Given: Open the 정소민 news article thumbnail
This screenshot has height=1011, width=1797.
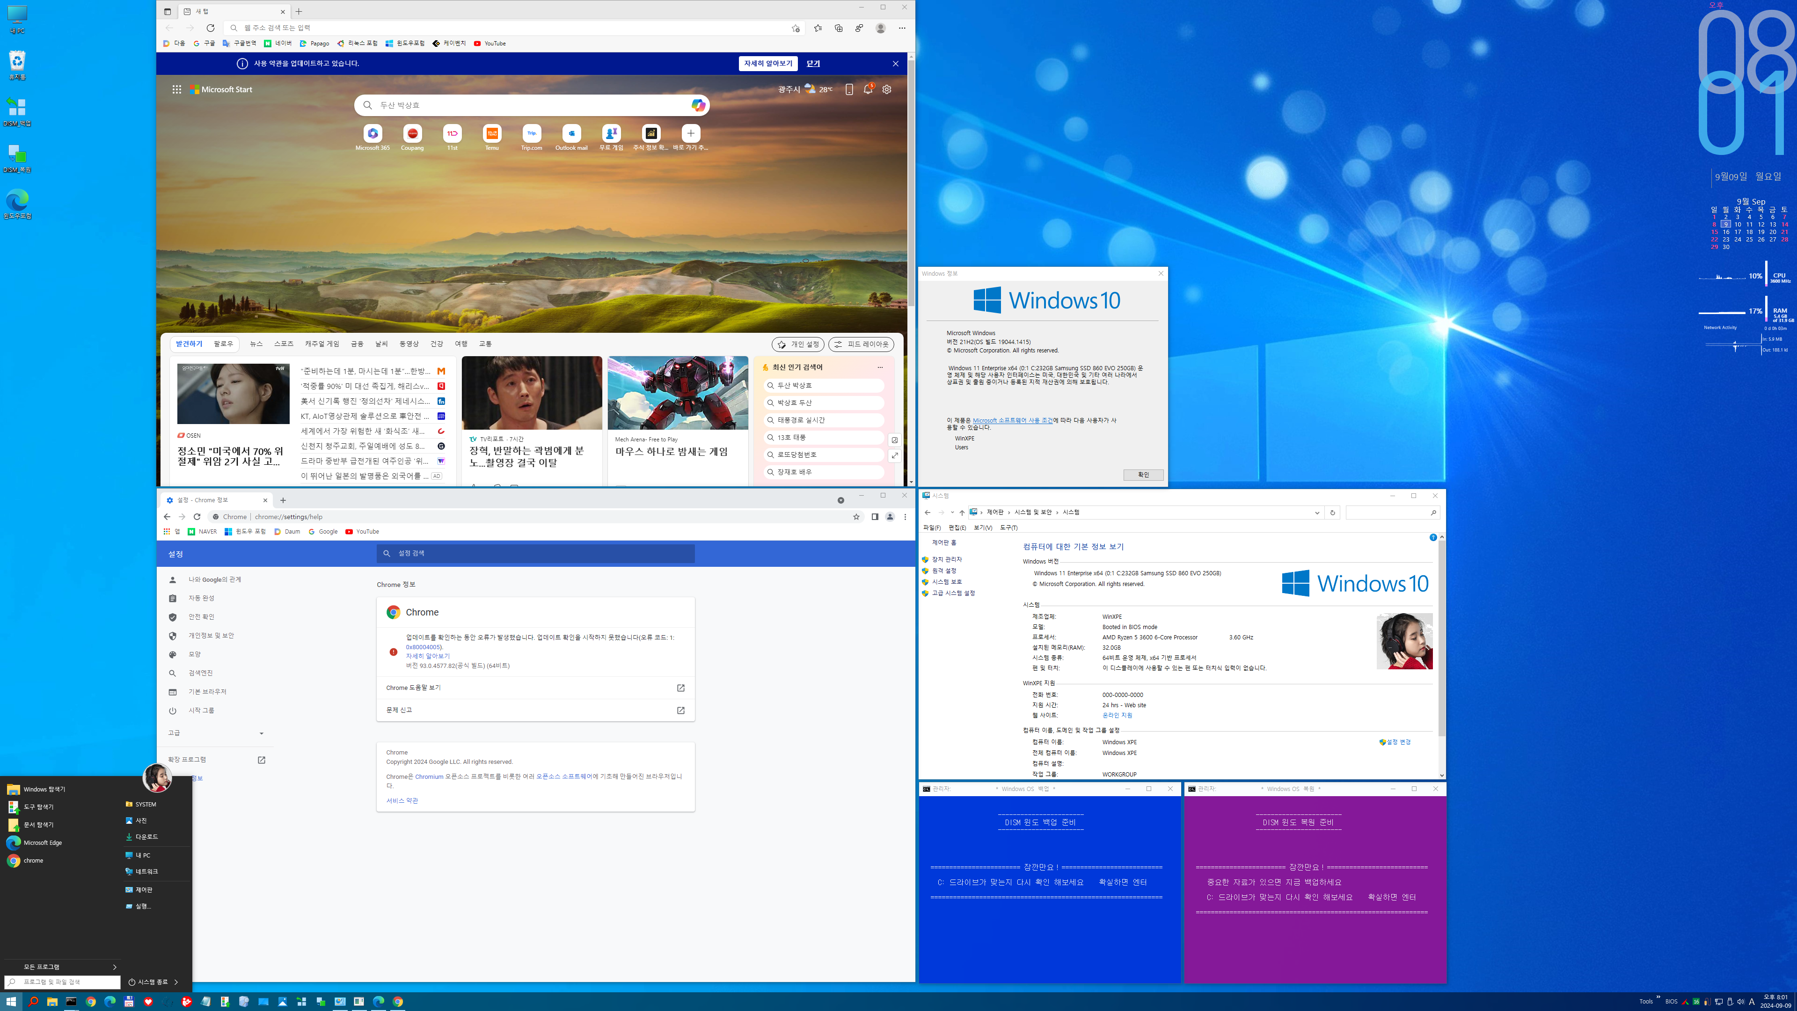Looking at the screenshot, I should pos(233,394).
